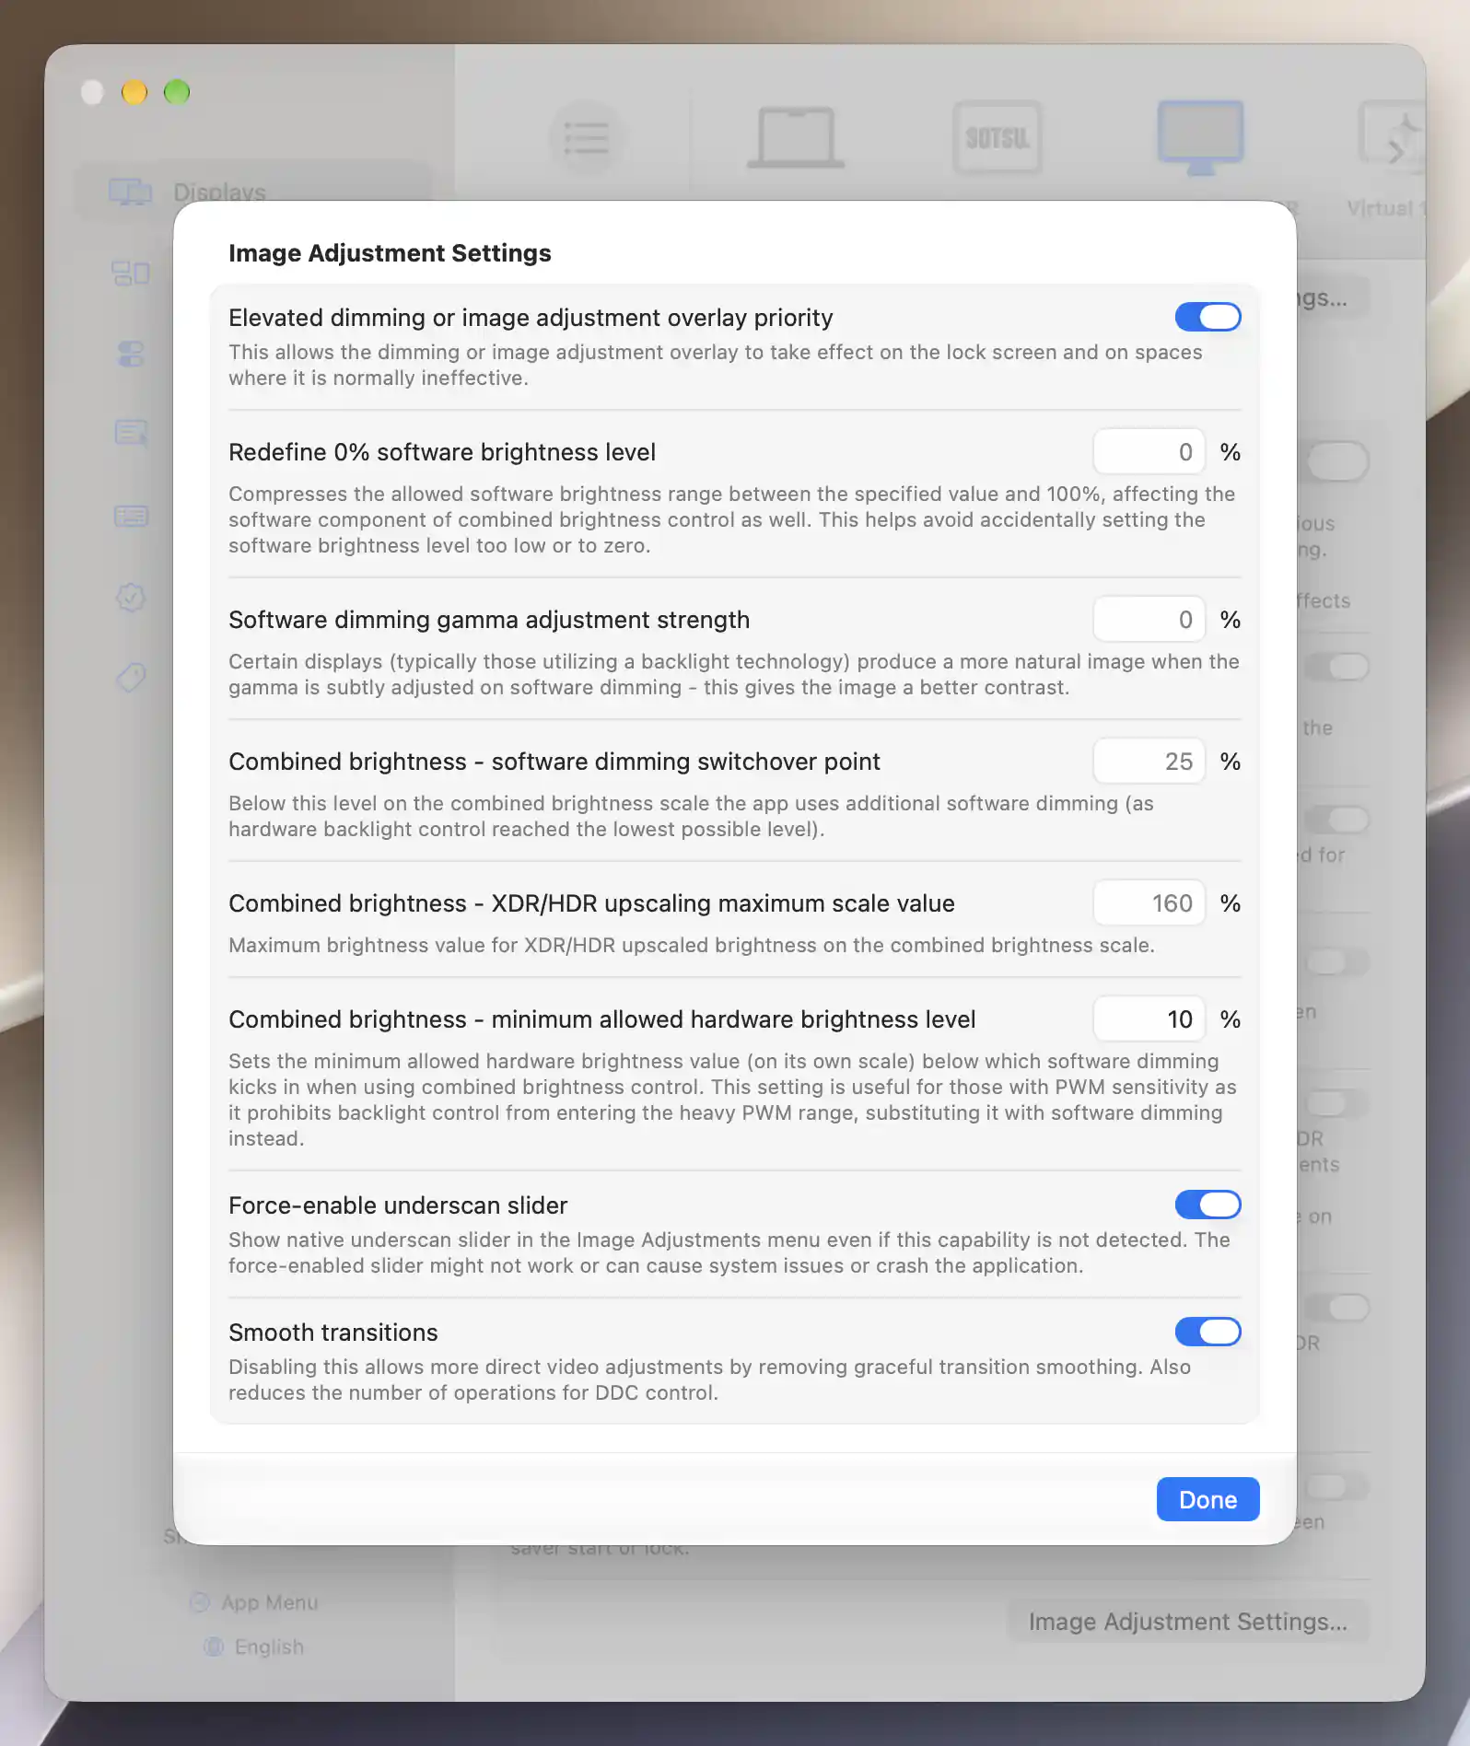Image resolution: width=1470 pixels, height=1746 pixels.
Task: Click the chevron to show more displays
Action: point(1395,151)
